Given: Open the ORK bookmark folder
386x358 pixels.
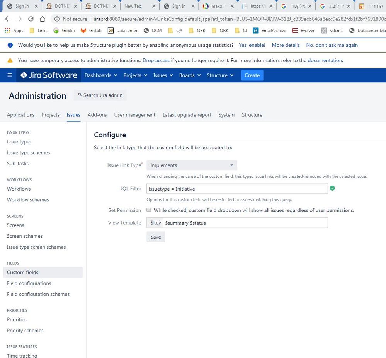Looking at the screenshot, I should pos(220,30).
